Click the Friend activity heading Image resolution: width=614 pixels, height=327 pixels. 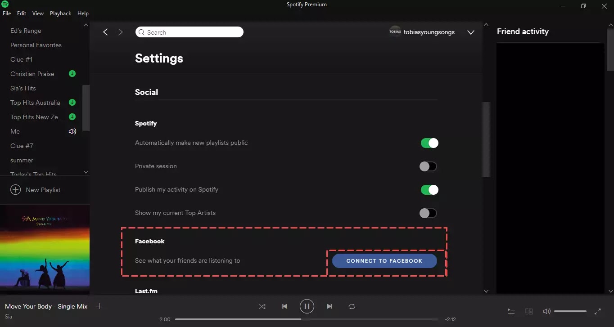click(x=523, y=31)
